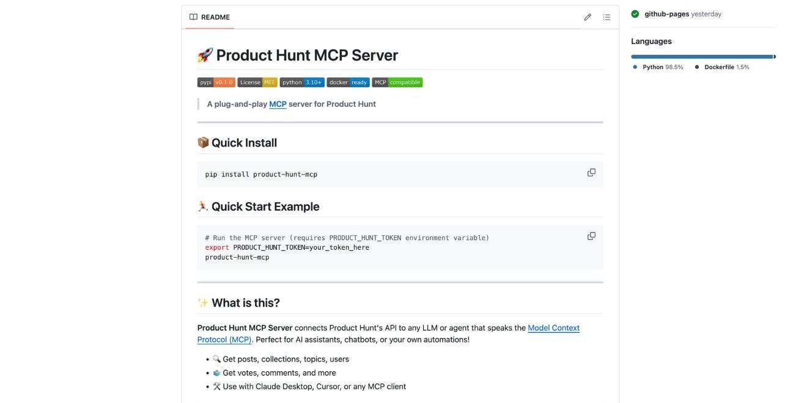The width and height of the screenshot is (807, 403).
Task: Edit the README using the pencil icon
Action: [x=588, y=16]
